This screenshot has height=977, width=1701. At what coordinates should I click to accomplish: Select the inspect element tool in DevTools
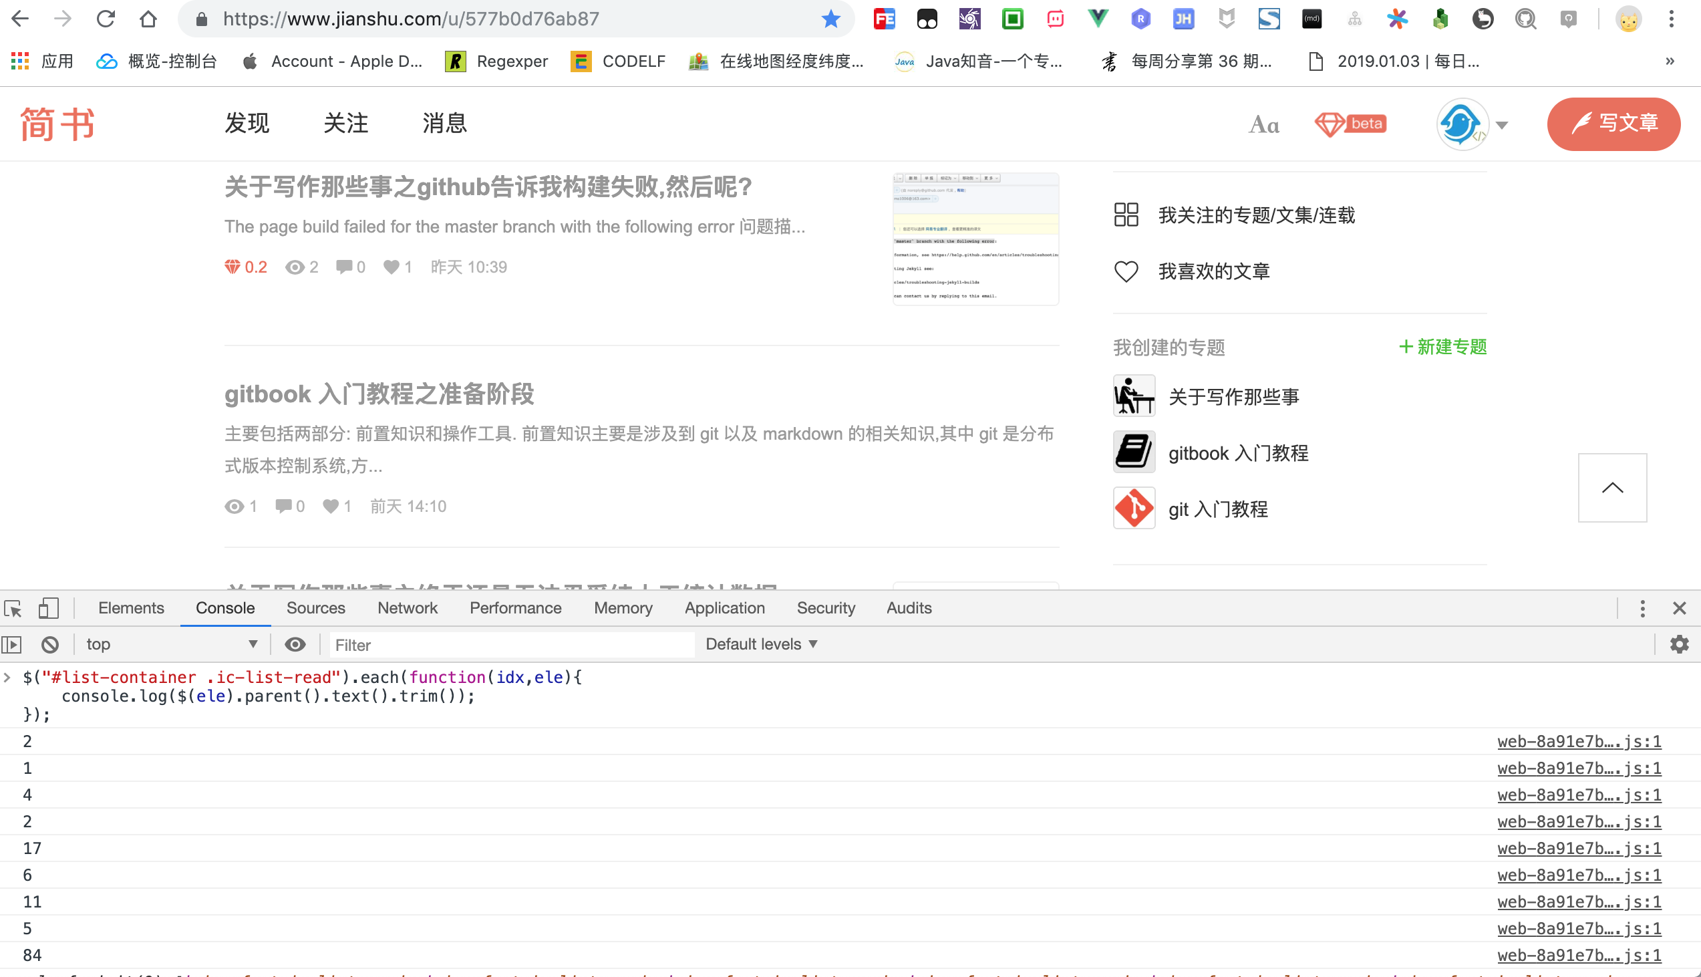tap(13, 608)
